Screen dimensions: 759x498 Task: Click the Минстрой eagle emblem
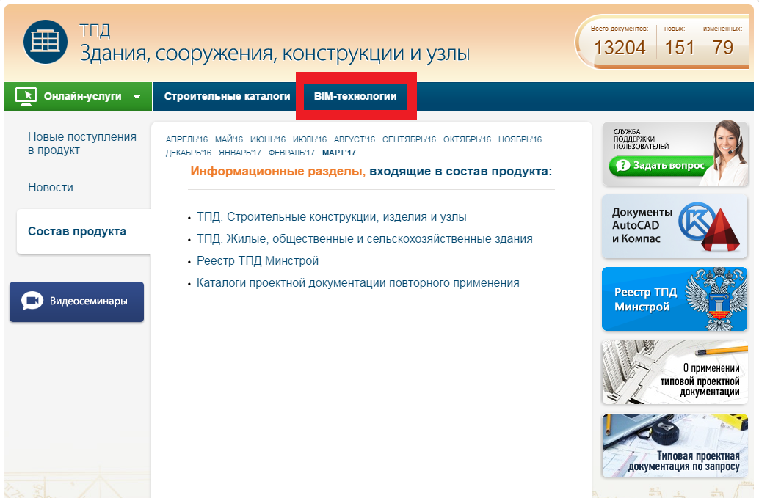tap(713, 299)
